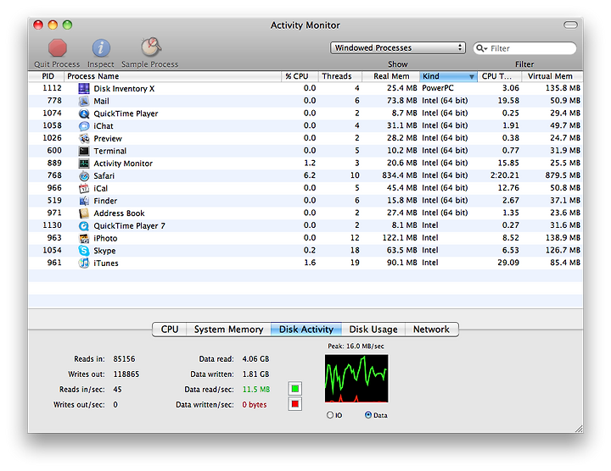Click PID 961 cell
The image size is (611, 471).
tap(54, 263)
